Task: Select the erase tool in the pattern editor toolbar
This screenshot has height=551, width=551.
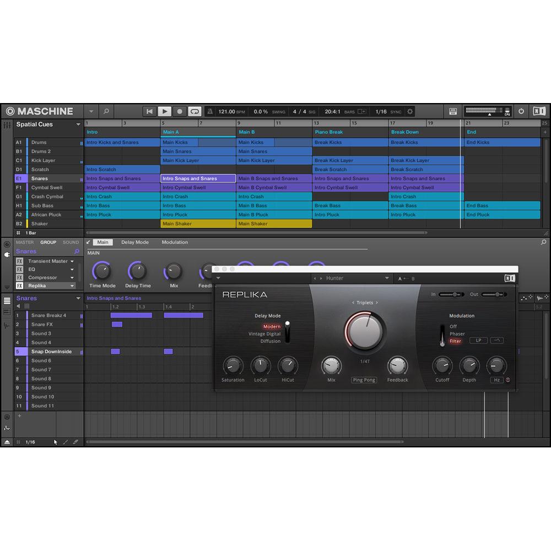Action: click(75, 442)
